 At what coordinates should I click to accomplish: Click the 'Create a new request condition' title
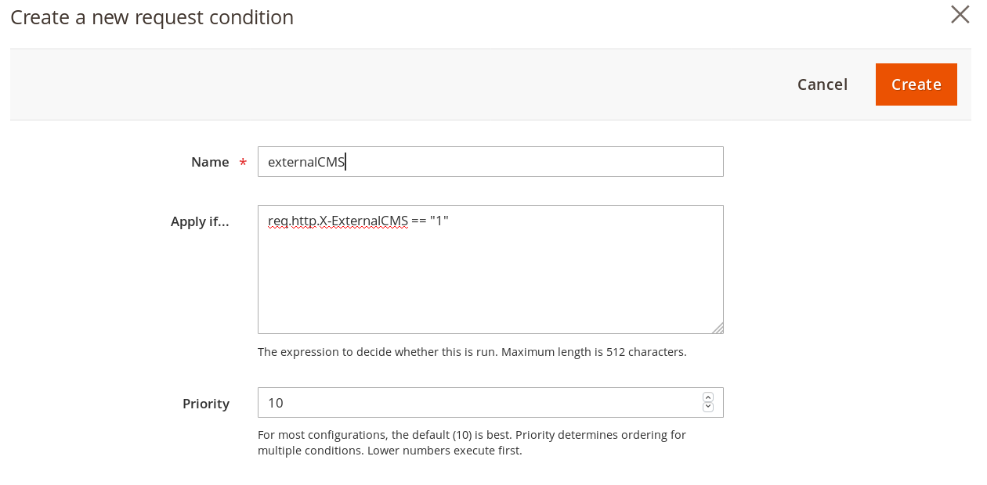click(x=152, y=17)
